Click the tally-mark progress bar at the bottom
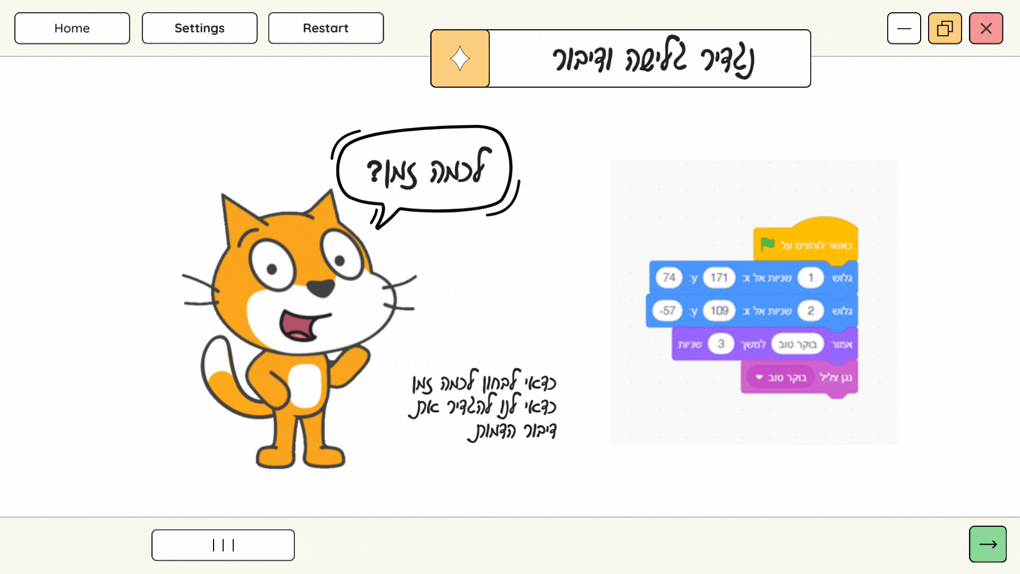Image resolution: width=1020 pixels, height=574 pixels. tap(223, 544)
